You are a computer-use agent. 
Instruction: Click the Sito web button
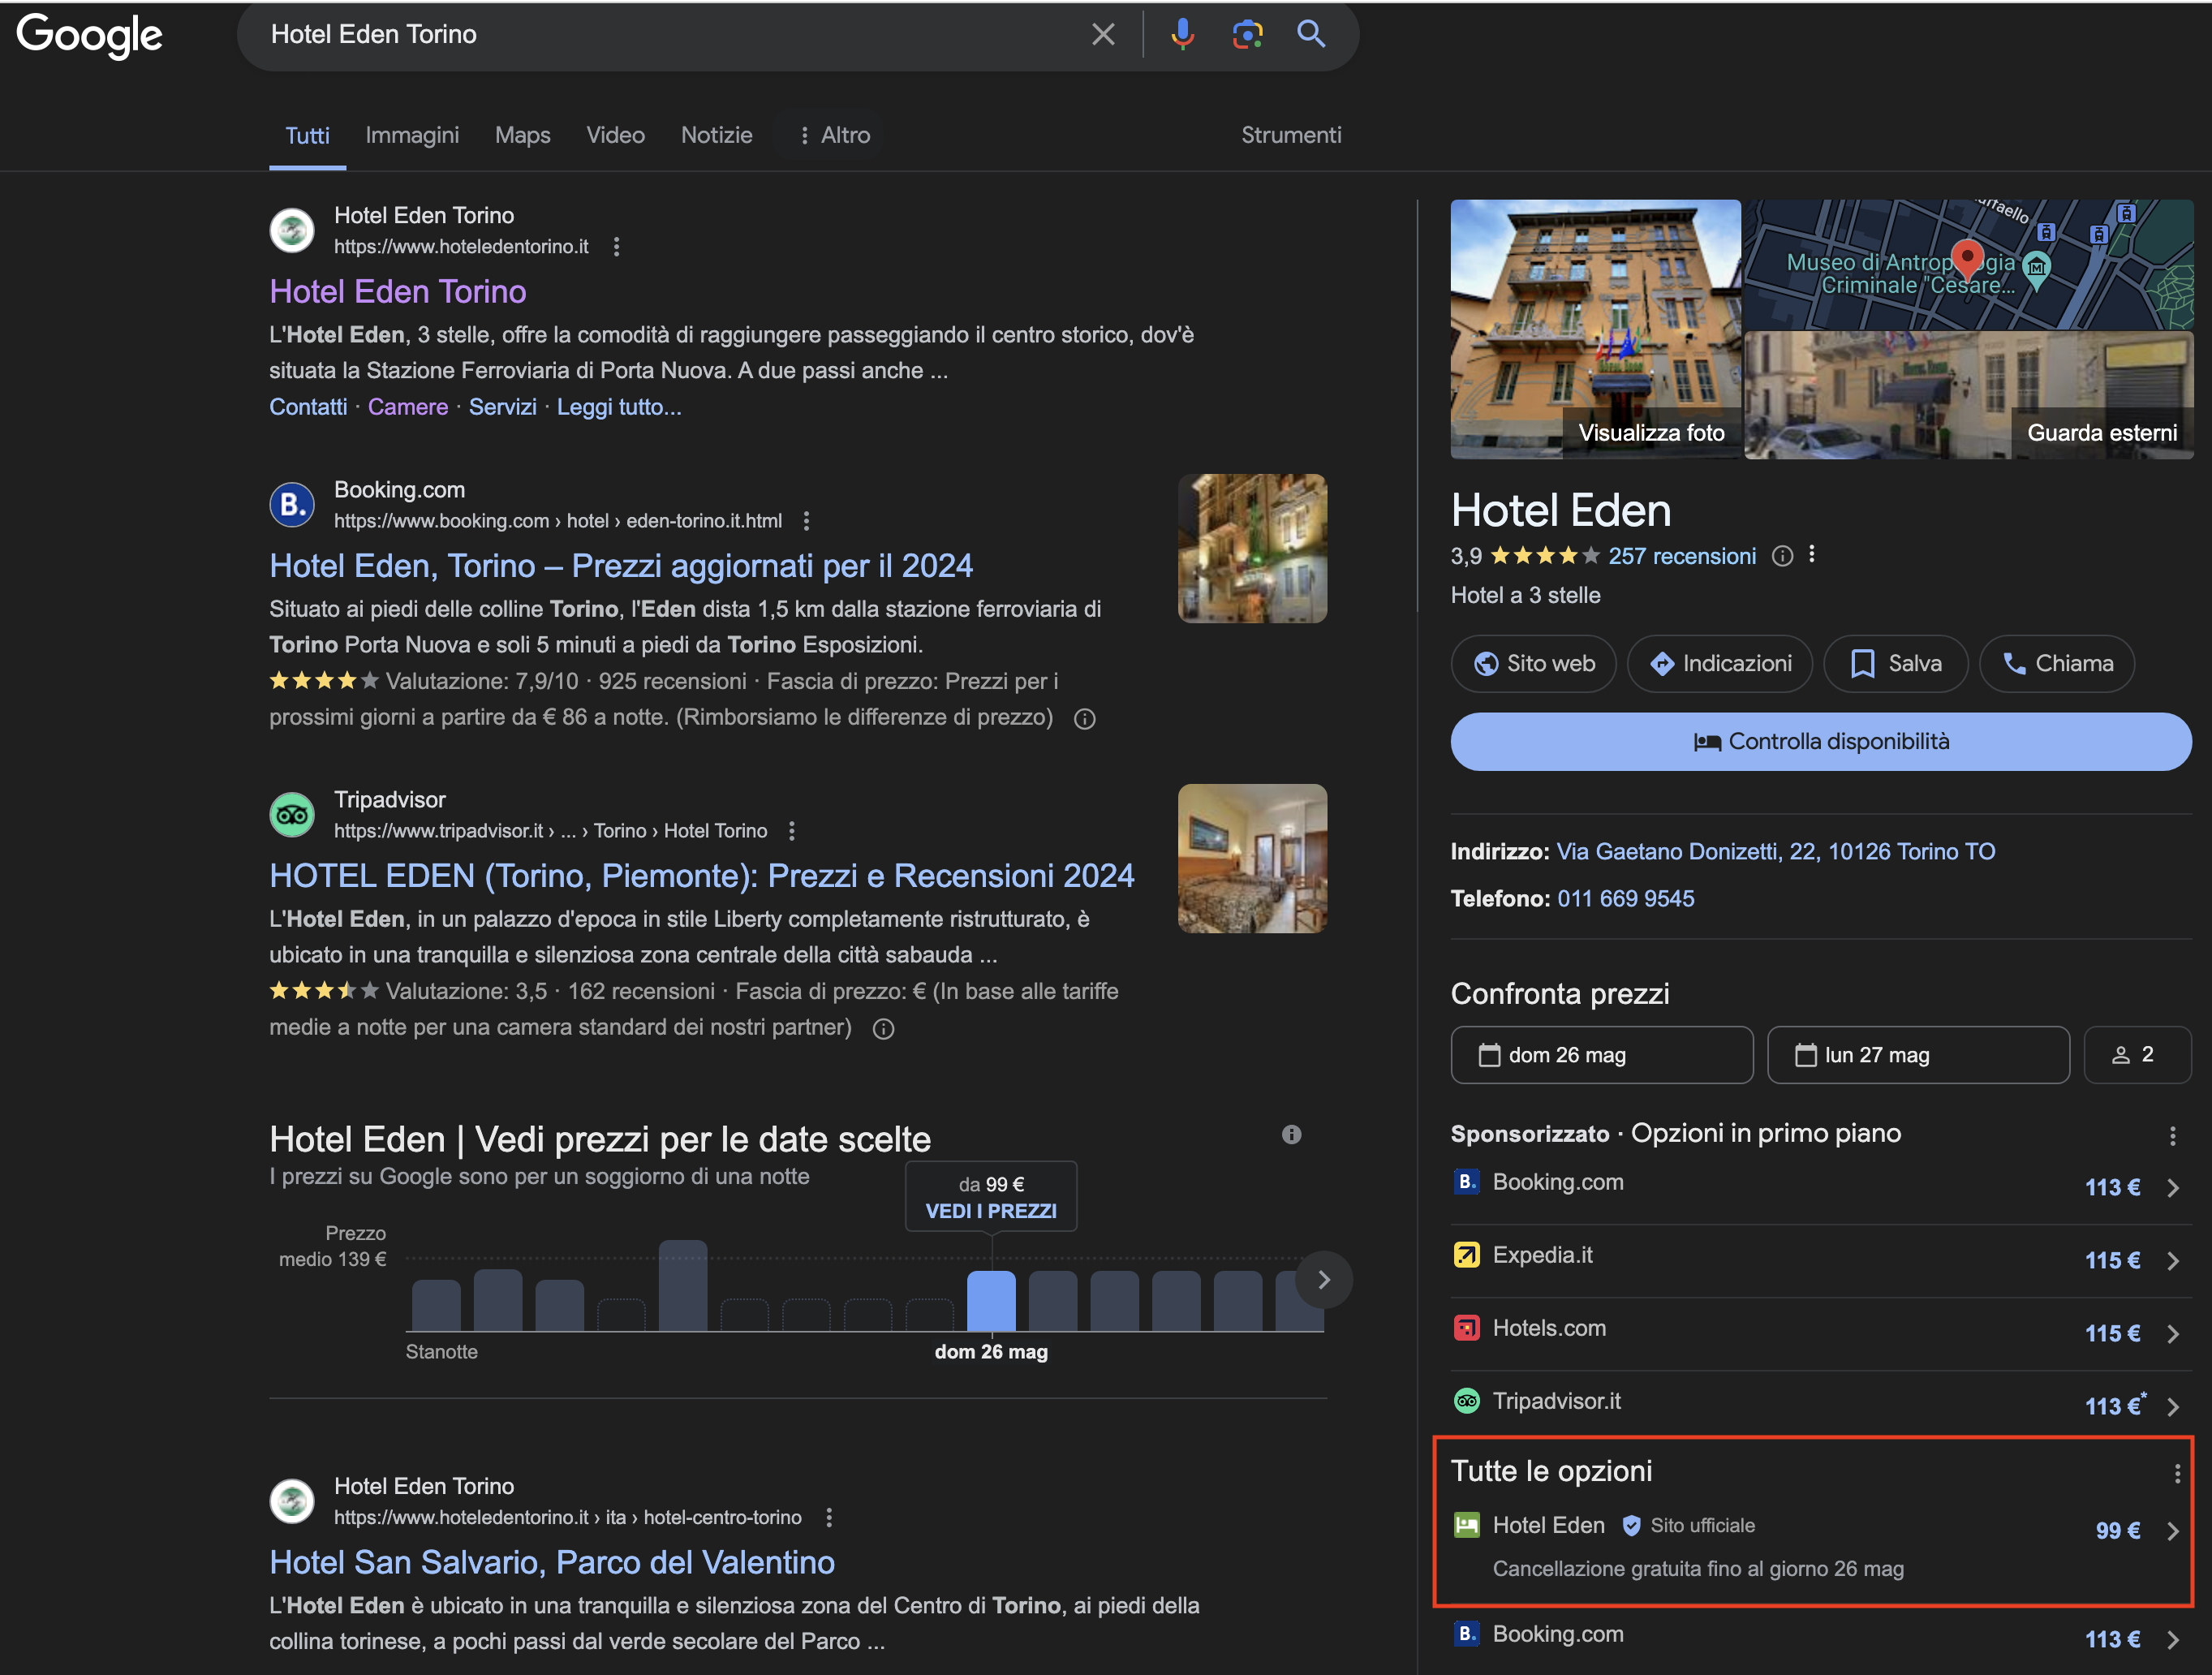coord(1533,664)
